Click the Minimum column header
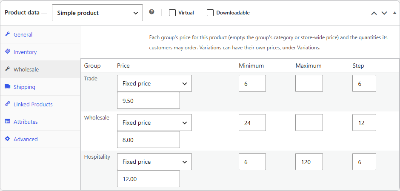The image size is (400, 191). click(251, 66)
